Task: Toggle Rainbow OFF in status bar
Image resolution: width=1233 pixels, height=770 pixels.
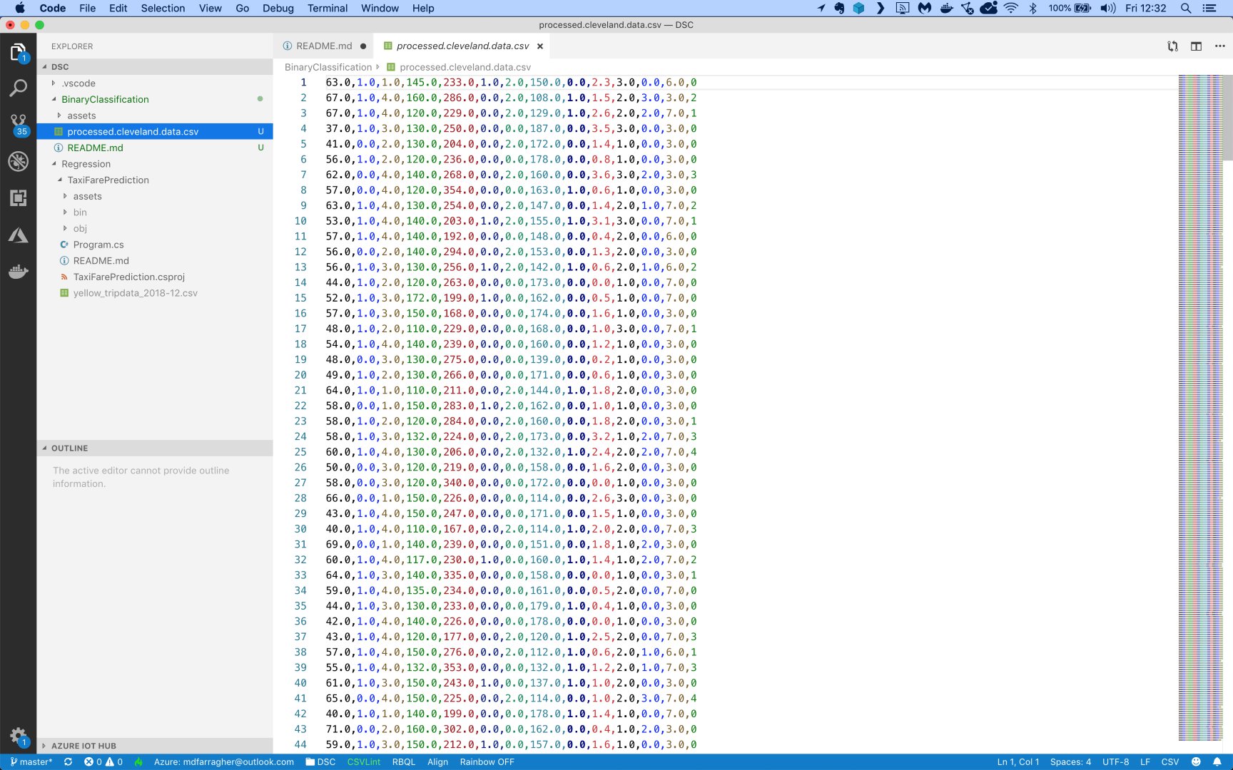Action: tap(487, 761)
